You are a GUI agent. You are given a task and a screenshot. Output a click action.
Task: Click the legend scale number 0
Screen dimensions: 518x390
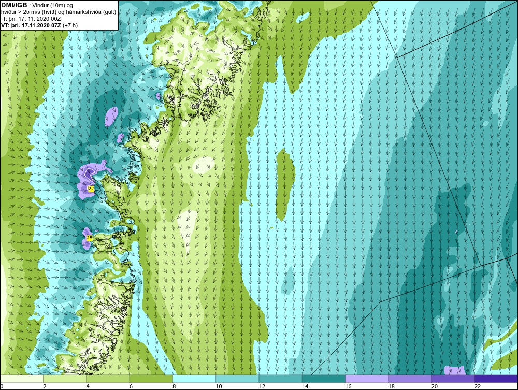[x=2, y=387]
